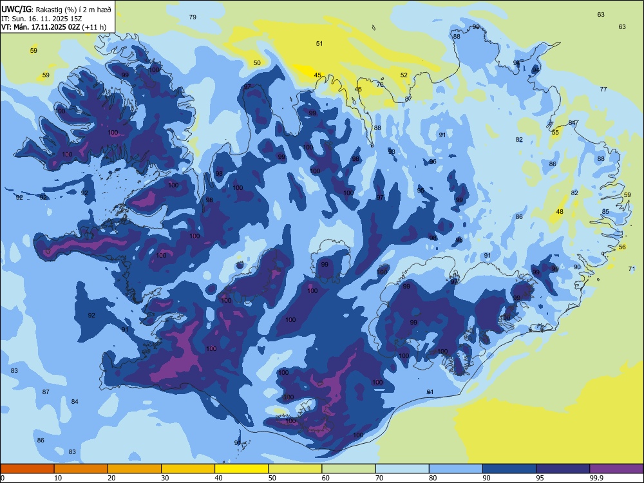Click the 'VT: Mán. 17.11.2025 02Z (+11 h)' line
Screen dimensions: 644x483
[54, 27]
